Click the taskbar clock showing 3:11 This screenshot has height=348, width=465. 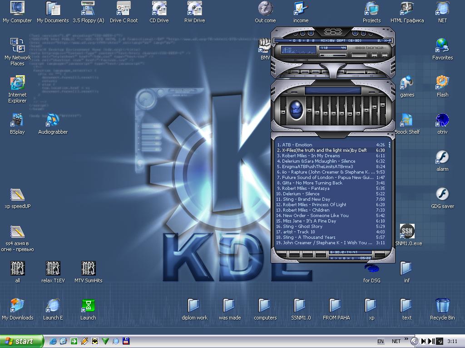coord(452,342)
